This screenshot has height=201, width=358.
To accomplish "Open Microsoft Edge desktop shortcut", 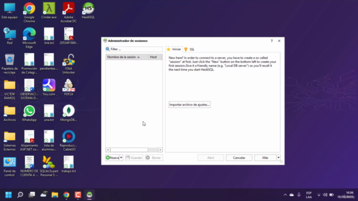I will coord(29,38).
